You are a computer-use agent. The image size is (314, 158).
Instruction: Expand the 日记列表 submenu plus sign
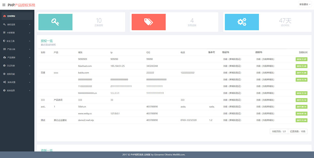[30, 66]
